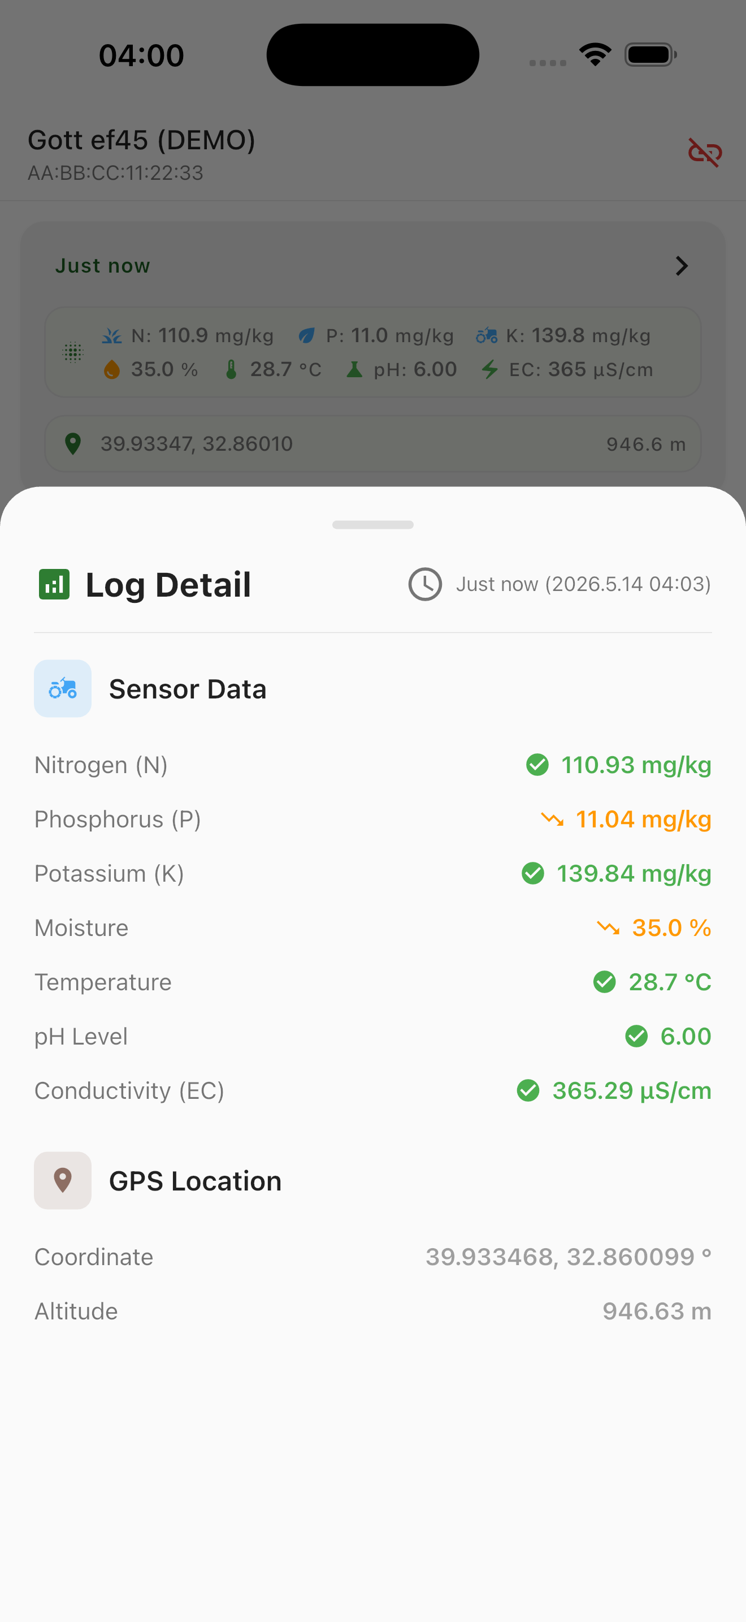Viewport: 746px width, 1622px height.
Task: Click the Phosphorus orange trending-down icon
Action: tap(552, 819)
